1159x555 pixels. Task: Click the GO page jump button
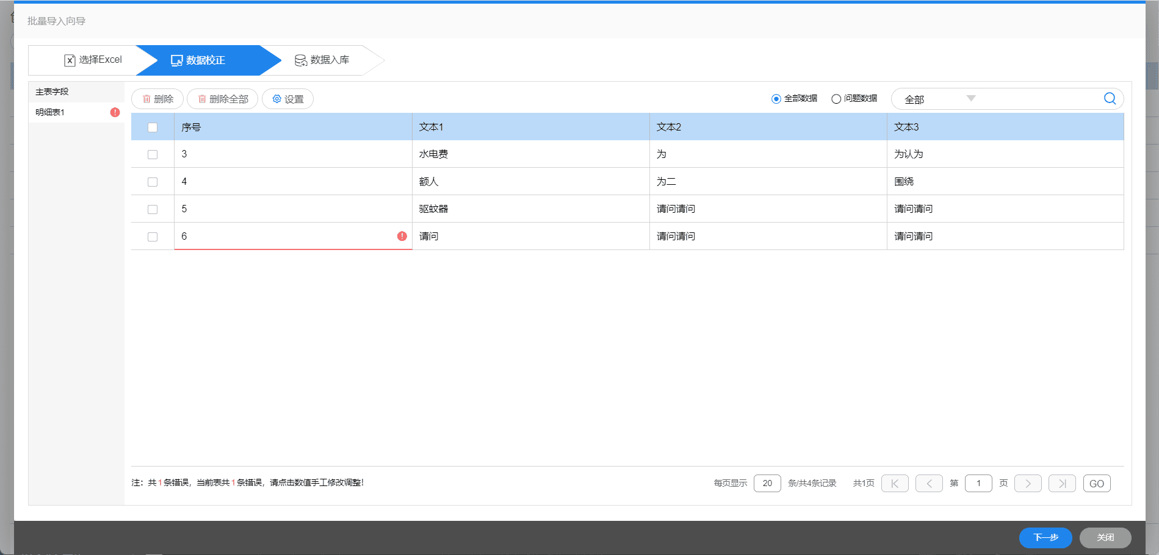click(1097, 484)
